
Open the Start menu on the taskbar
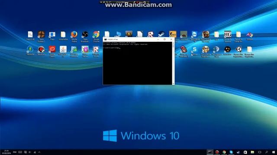tap(274, 152)
